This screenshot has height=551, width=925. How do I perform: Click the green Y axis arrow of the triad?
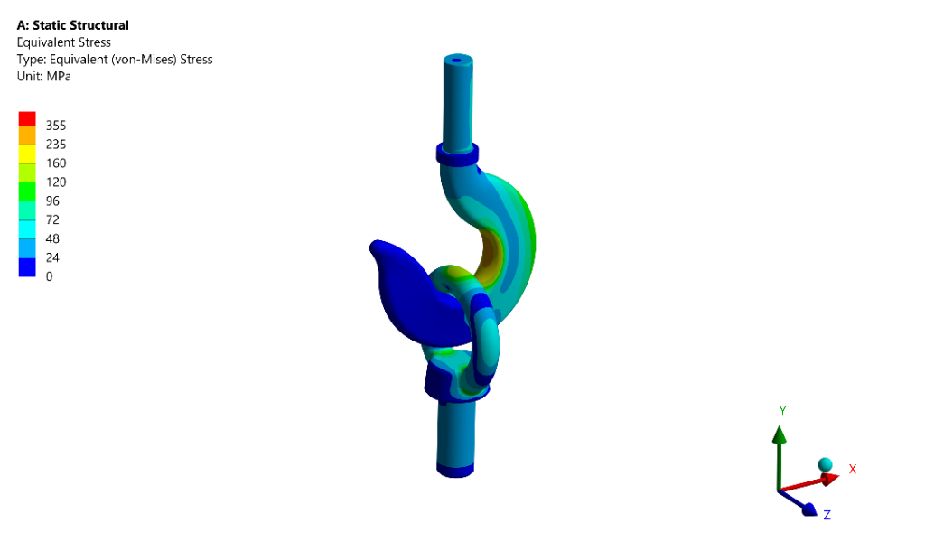[x=780, y=457]
